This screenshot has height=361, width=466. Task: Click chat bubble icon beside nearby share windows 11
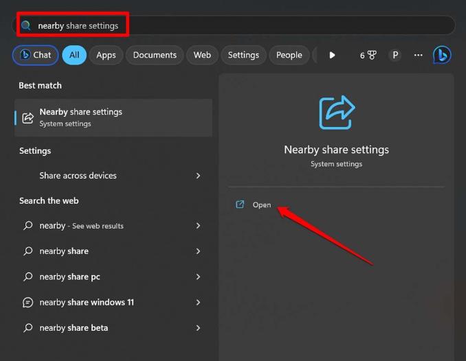pos(28,303)
